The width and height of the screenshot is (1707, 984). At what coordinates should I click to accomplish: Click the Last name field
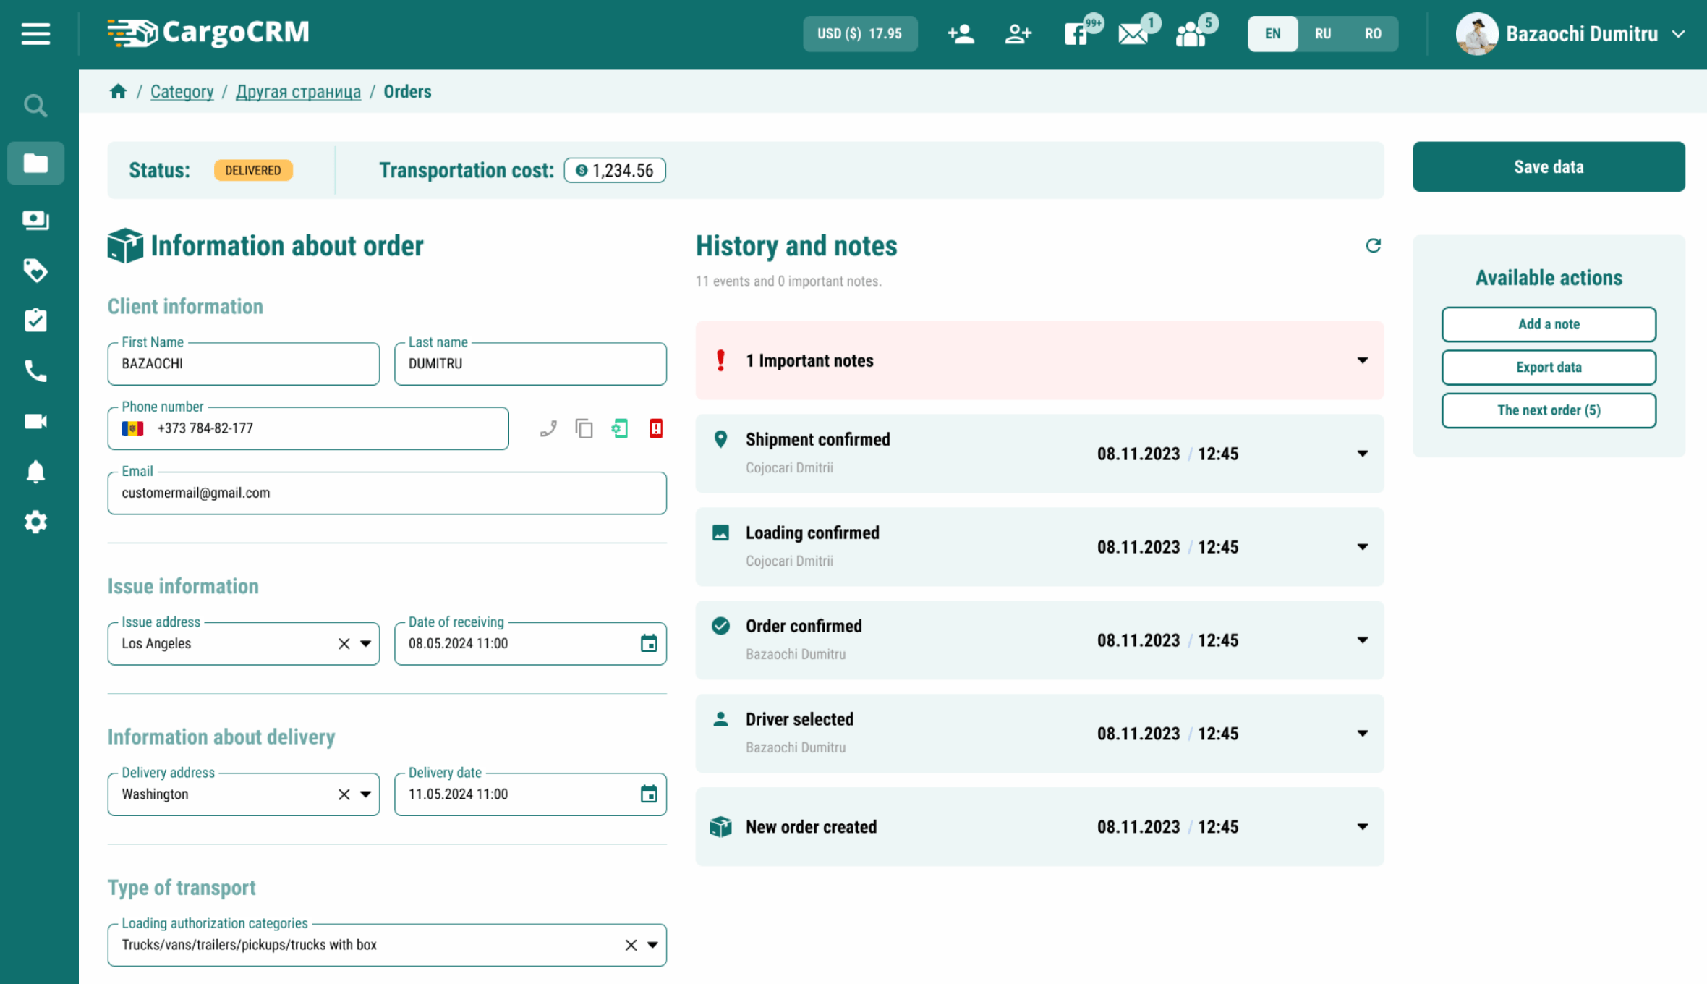tap(530, 364)
